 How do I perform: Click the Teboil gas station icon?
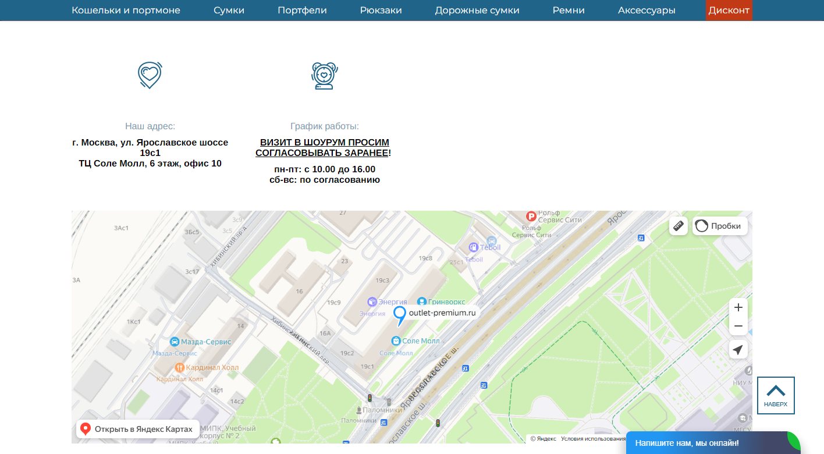click(473, 247)
